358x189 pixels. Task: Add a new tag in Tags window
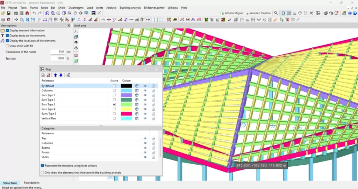click(43, 75)
